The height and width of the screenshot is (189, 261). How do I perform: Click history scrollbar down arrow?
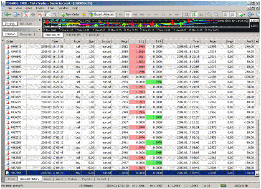(257, 174)
